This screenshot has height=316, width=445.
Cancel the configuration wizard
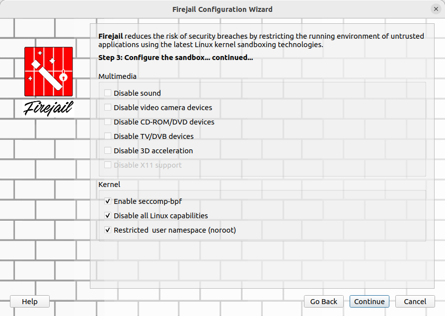click(415, 302)
